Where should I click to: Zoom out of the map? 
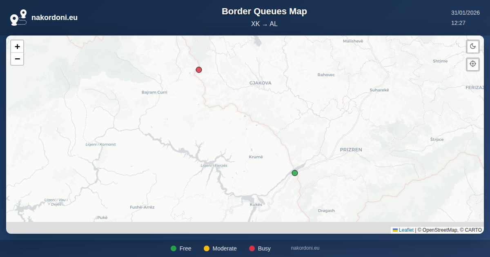[x=17, y=59]
